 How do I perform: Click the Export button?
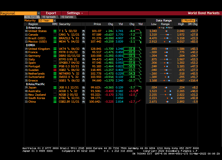51,13
